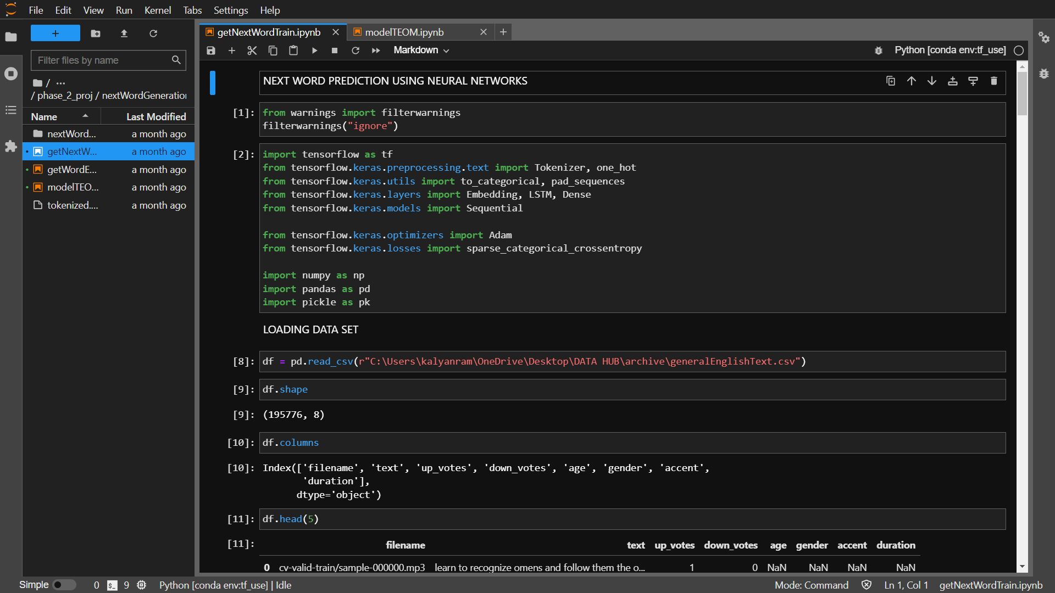Open the nextWord... folder

click(109, 134)
